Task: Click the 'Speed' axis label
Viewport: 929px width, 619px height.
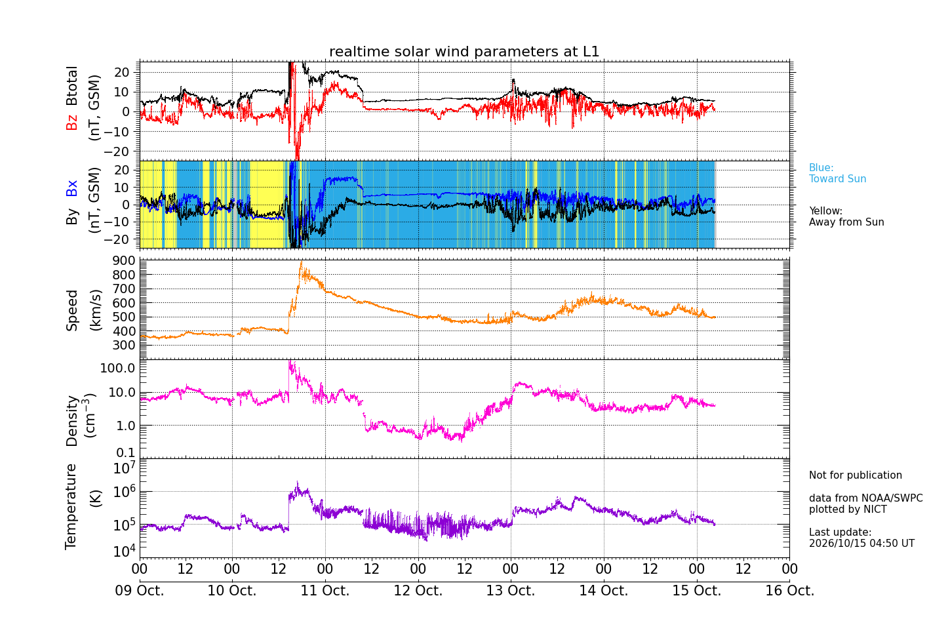Action: (x=72, y=310)
